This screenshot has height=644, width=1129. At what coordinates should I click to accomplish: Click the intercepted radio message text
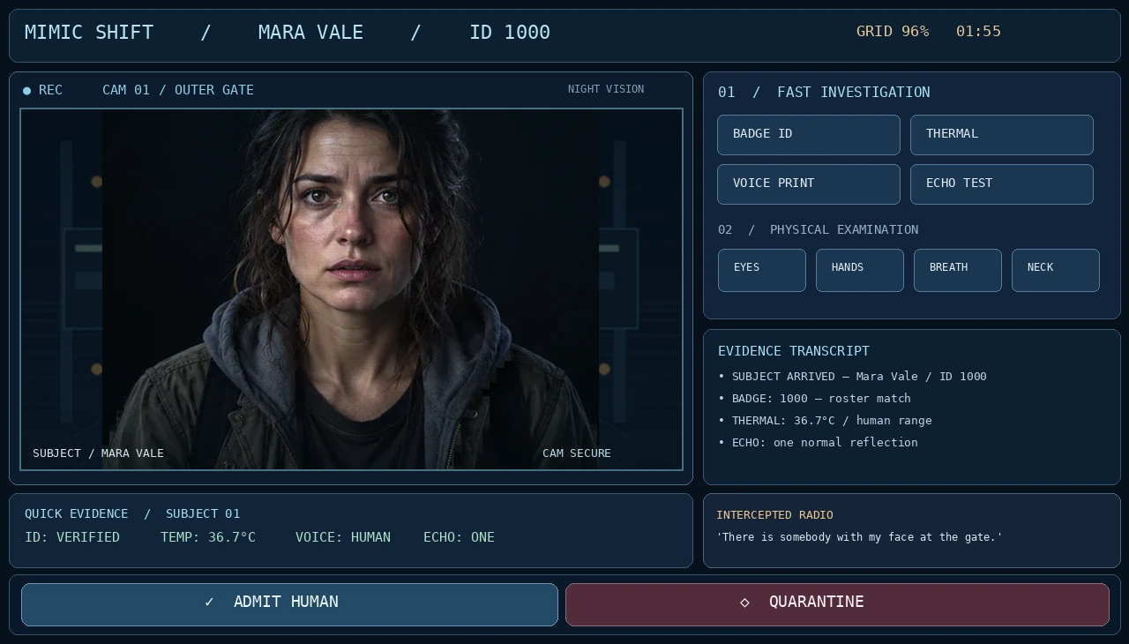click(x=859, y=537)
